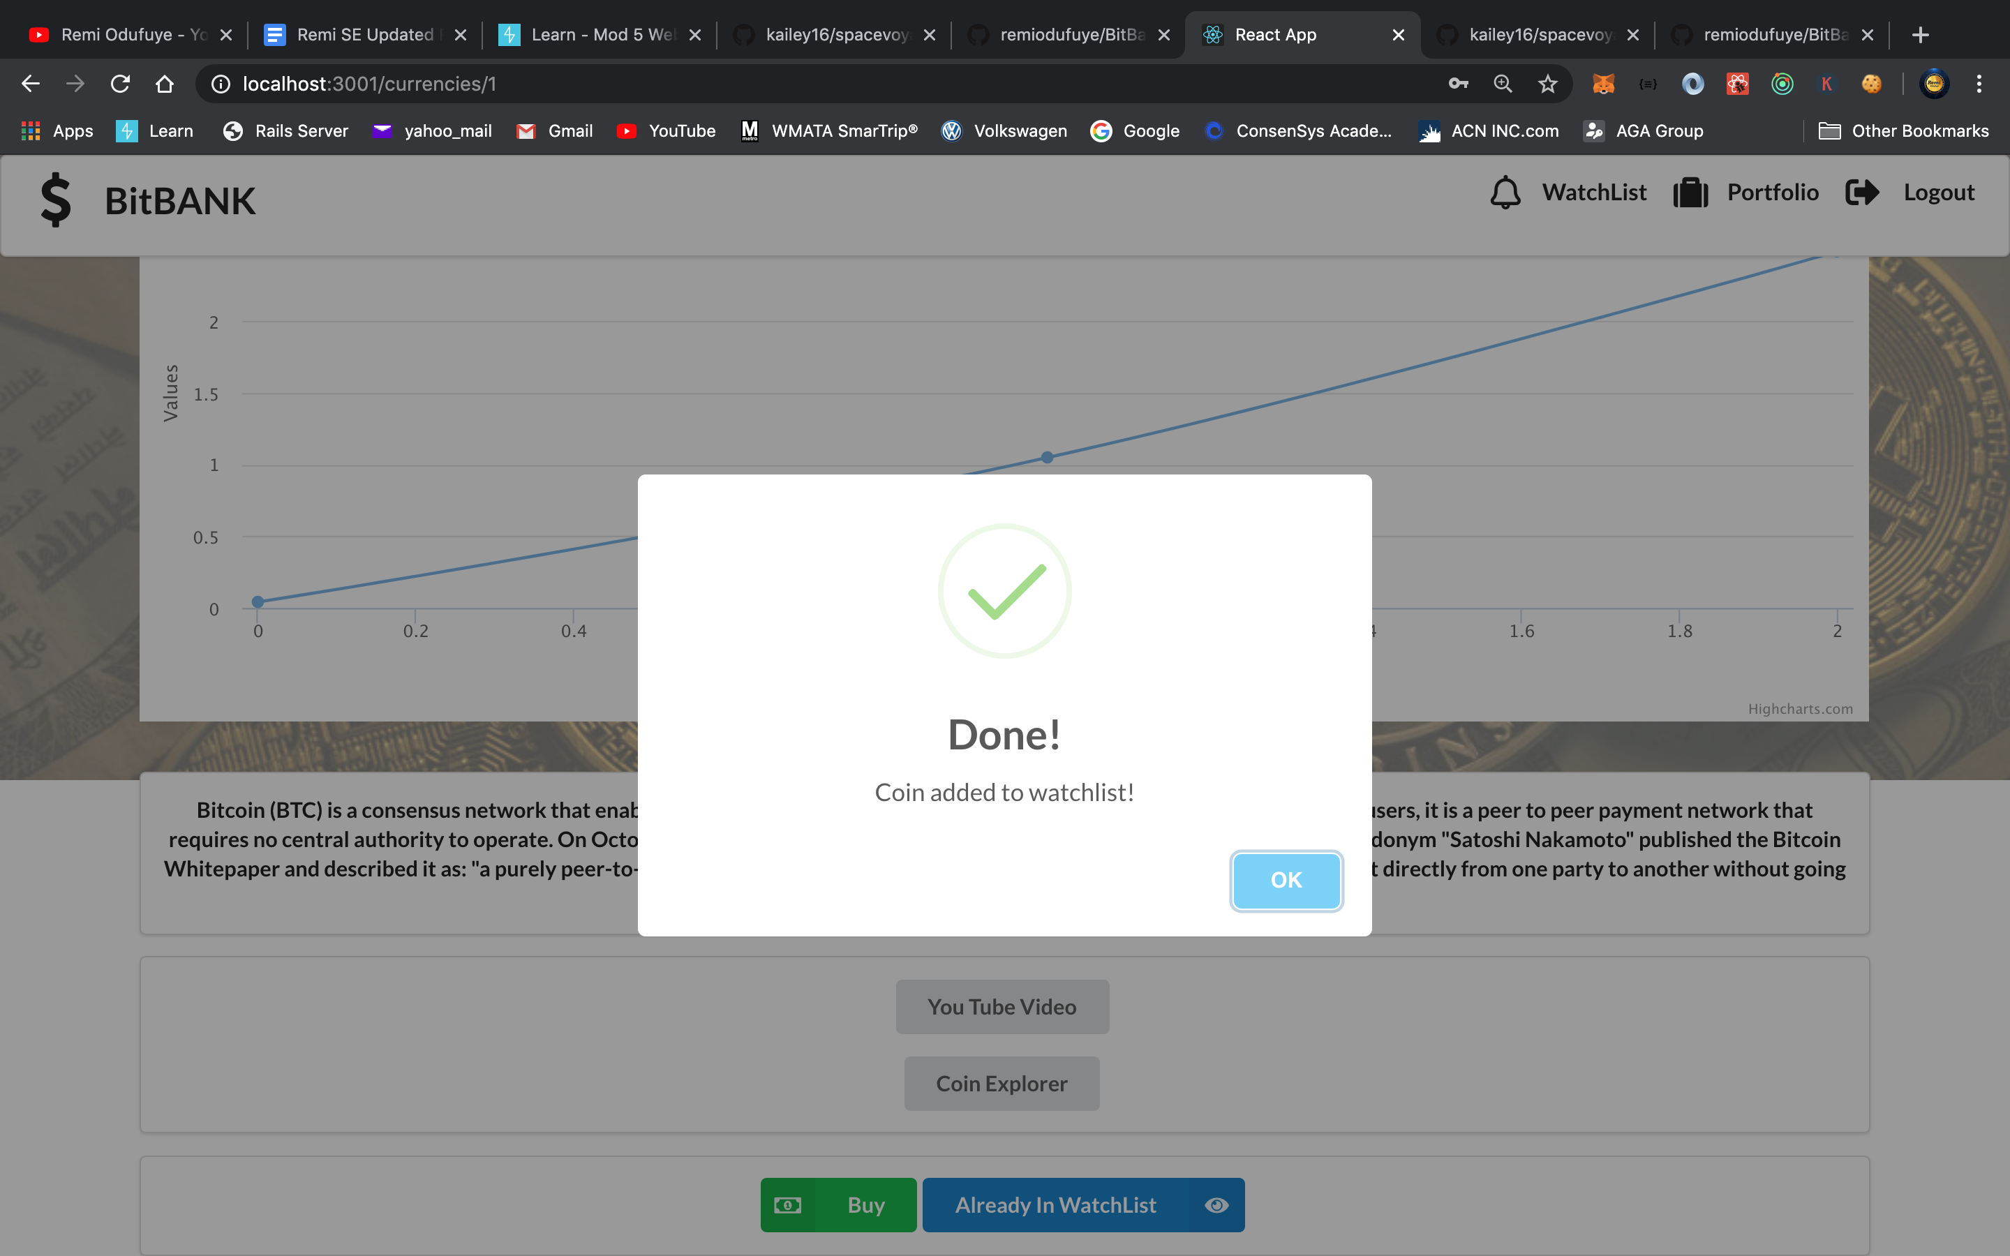The height and width of the screenshot is (1256, 2010).
Task: Open Portfolio via the briefcase icon
Action: [1690, 193]
